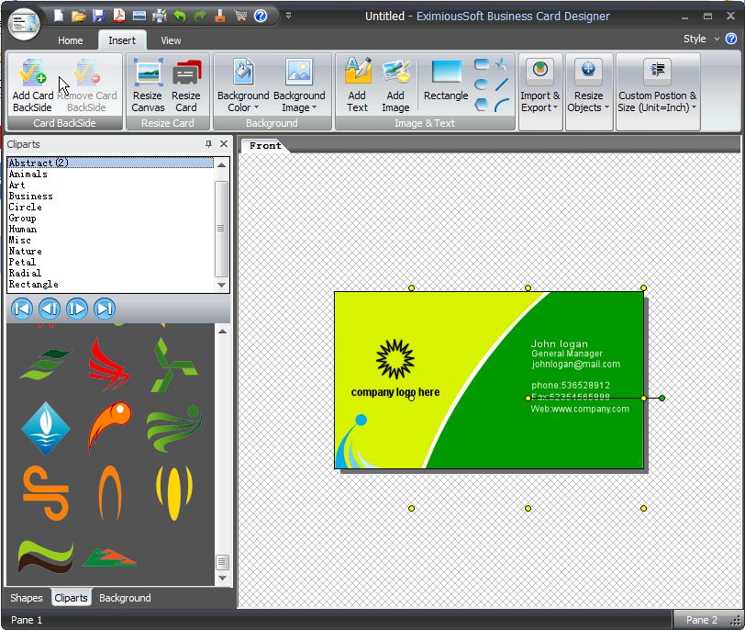
Task: Open the View ribbon tab
Action: [x=171, y=40]
